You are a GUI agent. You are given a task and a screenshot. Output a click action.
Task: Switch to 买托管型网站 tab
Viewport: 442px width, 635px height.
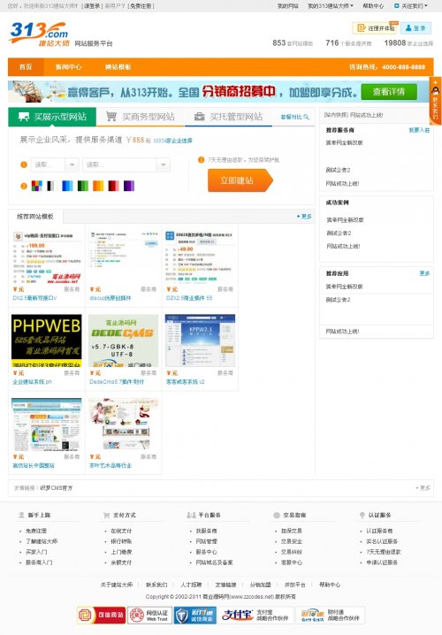pyautogui.click(x=228, y=117)
